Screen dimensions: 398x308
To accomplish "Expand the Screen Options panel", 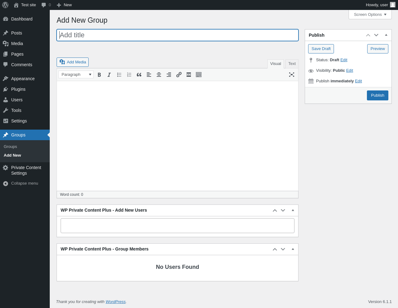I will pos(370,15).
